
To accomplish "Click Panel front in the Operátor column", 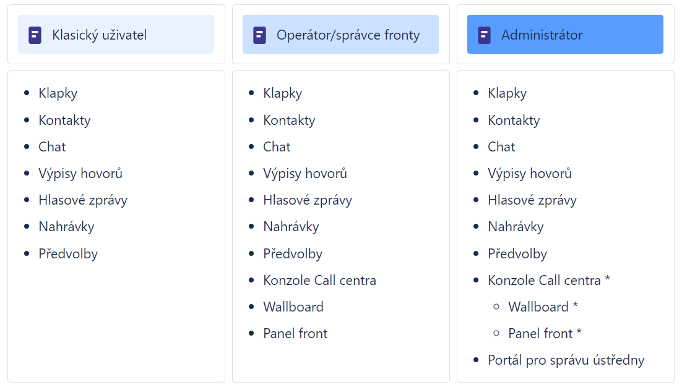I will 295,333.
